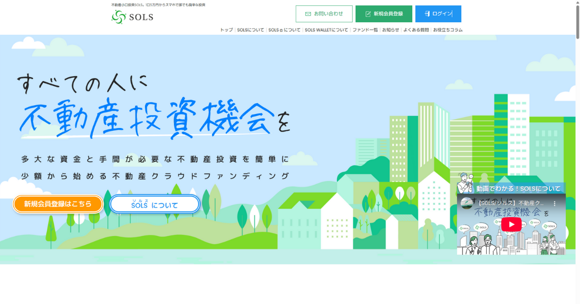Click the video title link 【SOLS/ソルス】
This screenshot has height=304, width=580.
tap(512, 203)
